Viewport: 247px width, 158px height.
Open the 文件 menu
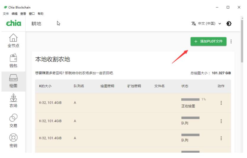coord(6,14)
